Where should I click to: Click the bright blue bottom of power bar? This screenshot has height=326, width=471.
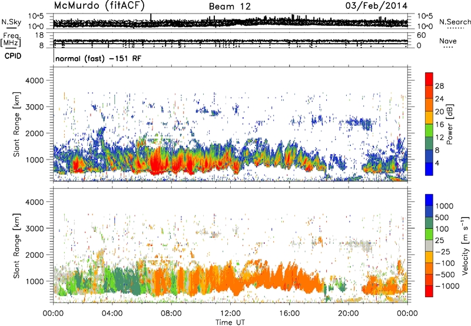pyautogui.click(x=429, y=169)
